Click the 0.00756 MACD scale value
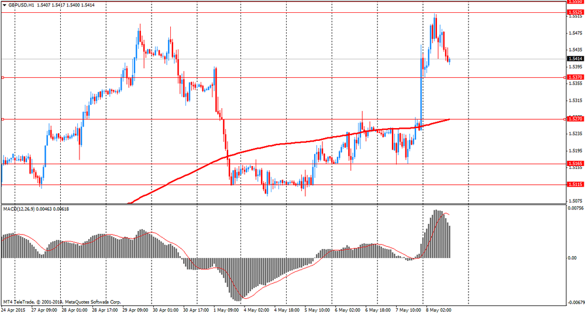Image resolution: width=585 pixels, height=314 pixels. [x=575, y=208]
